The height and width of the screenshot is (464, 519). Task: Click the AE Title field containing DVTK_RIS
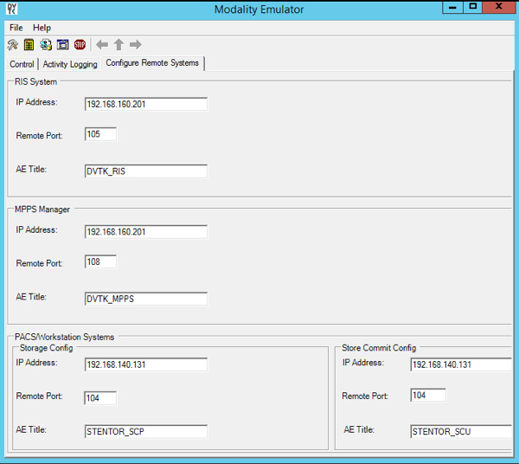145,171
